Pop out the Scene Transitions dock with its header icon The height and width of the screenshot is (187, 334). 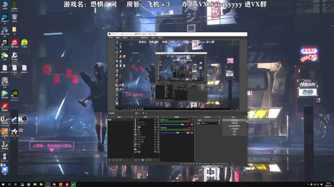tap(220, 117)
